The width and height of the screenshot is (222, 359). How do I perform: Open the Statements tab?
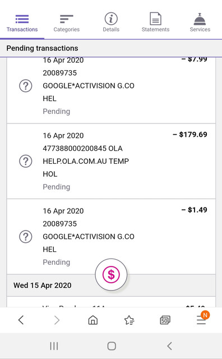(155, 23)
